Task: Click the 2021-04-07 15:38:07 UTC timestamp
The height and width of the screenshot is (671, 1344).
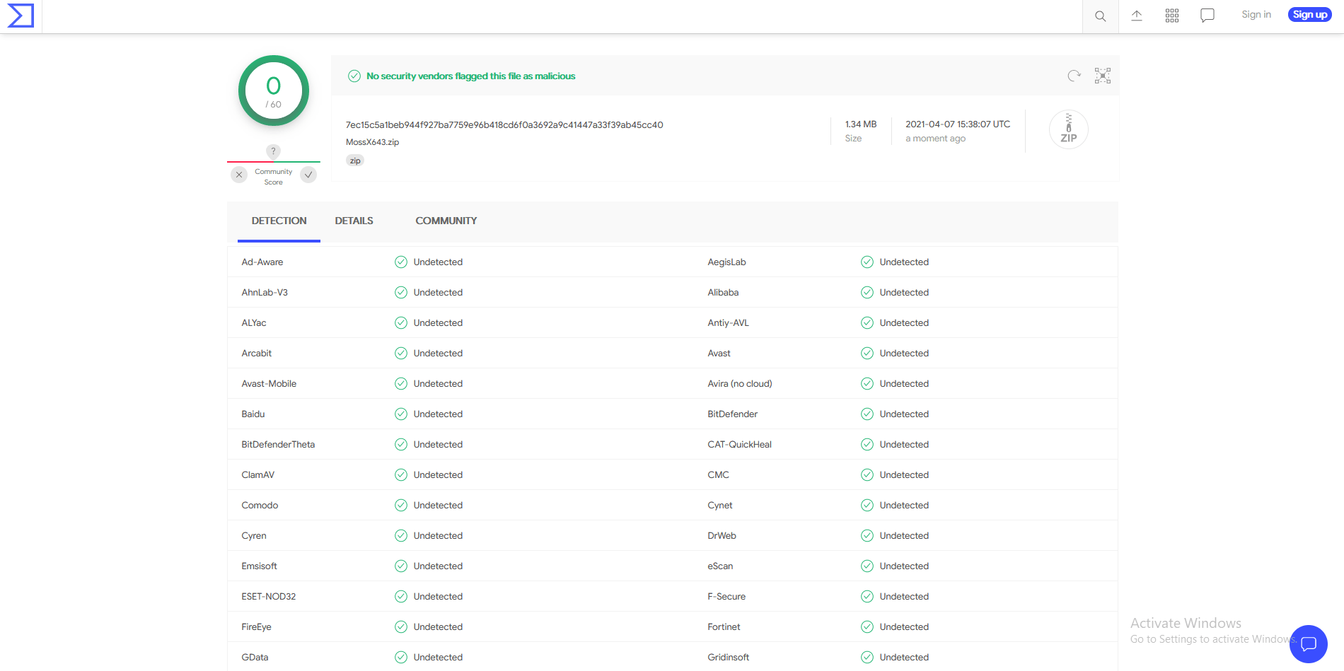Action: pos(958,124)
